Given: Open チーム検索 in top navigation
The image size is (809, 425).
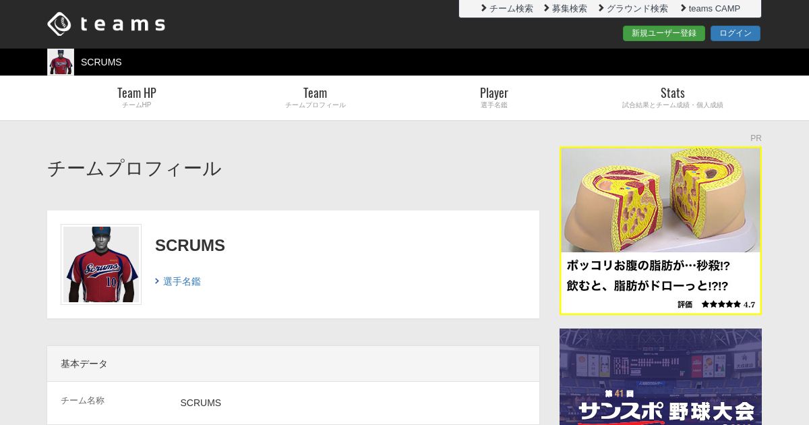Looking at the screenshot, I should (511, 9).
